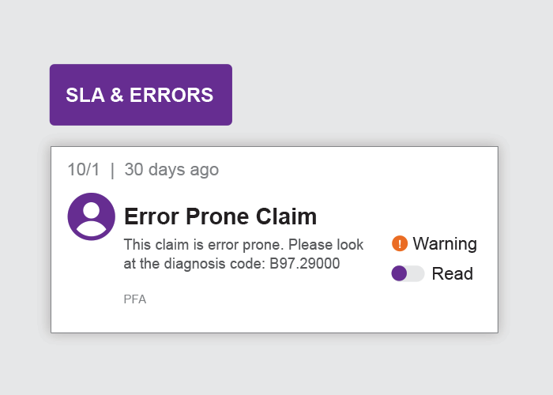The height and width of the screenshot is (395, 553).
Task: Click the SLA & ERRORS button
Action: pos(141,95)
